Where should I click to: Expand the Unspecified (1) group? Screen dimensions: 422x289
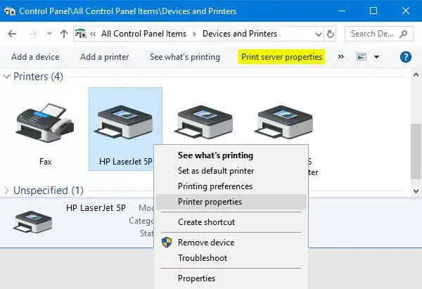(x=6, y=191)
